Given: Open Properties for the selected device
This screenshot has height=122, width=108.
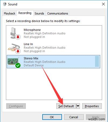Looking at the screenshot, I should 92,106.
